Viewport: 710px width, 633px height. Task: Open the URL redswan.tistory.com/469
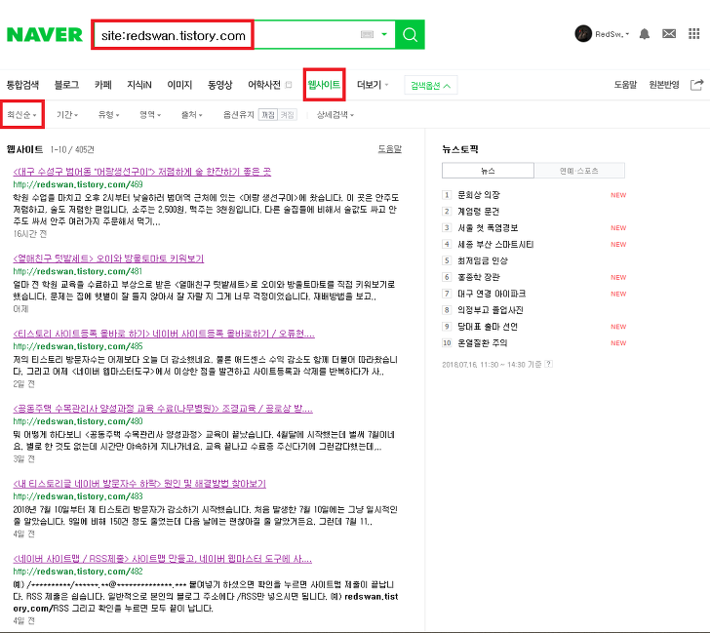(78, 184)
